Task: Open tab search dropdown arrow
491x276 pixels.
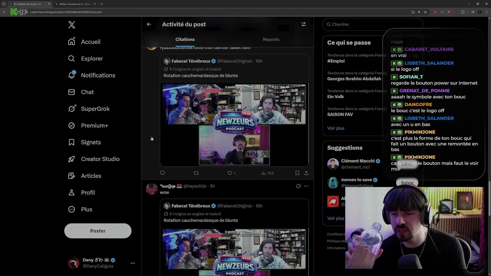Action: coord(3,4)
